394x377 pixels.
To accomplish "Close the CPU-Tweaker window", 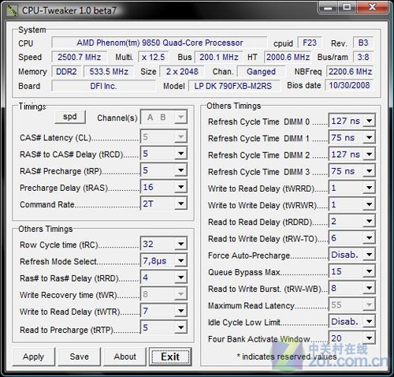I will click(x=372, y=7).
